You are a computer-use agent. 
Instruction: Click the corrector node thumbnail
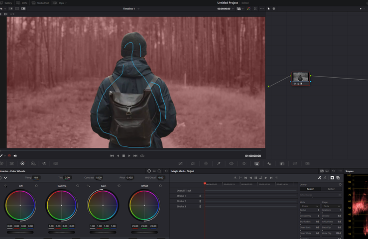click(300, 77)
